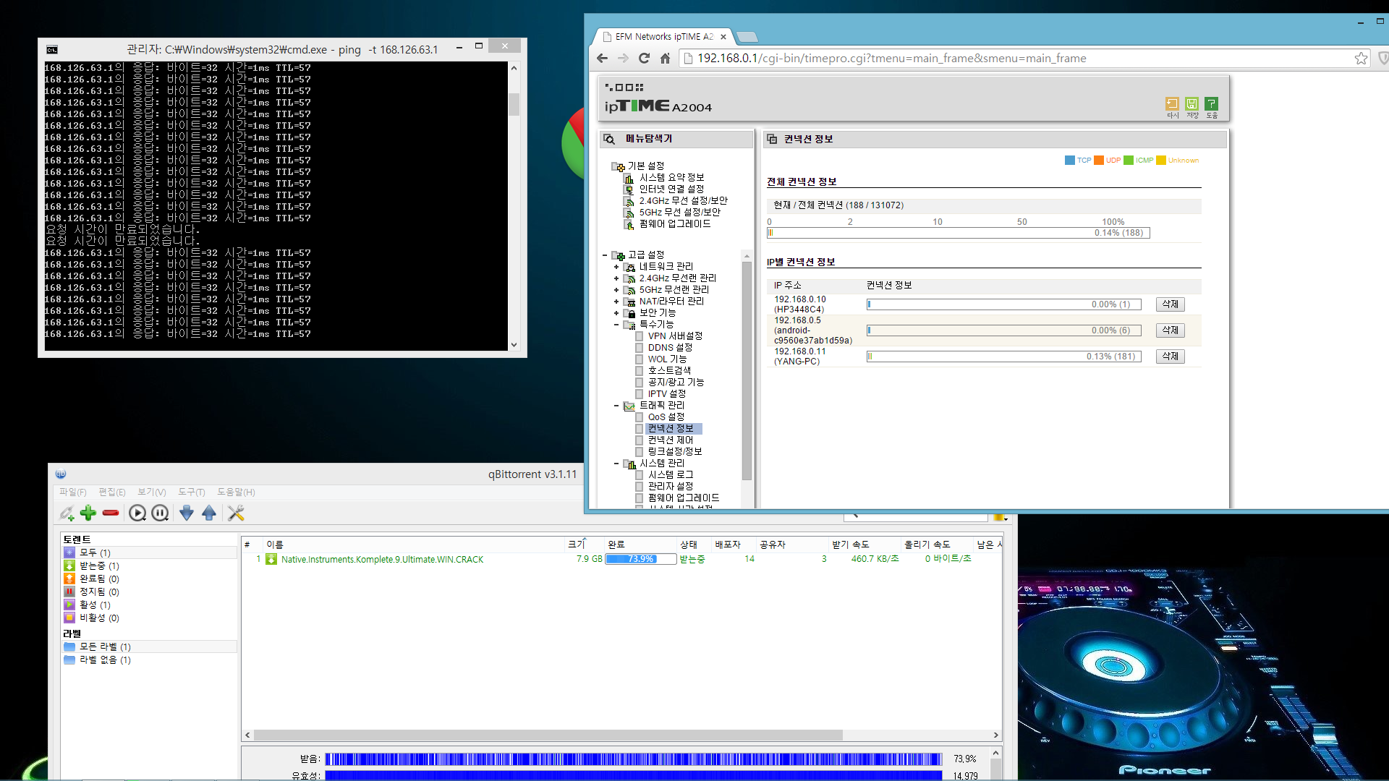This screenshot has width=1389, height=781.
Task: Select 비활성 (0) filter
Action: coord(98,618)
